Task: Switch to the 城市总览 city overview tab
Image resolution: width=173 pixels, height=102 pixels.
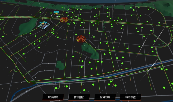Action: coord(130,97)
